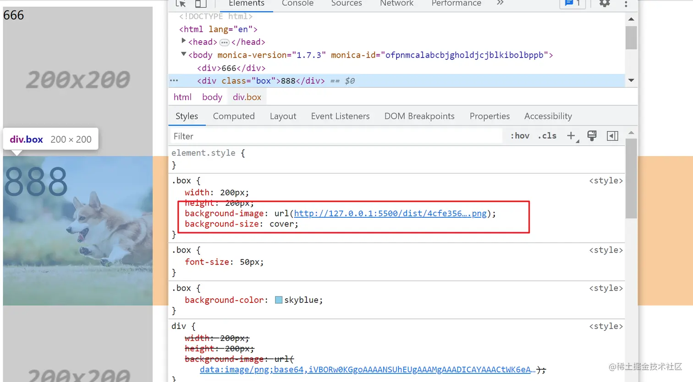The image size is (693, 382).
Task: Click the element.style rule selector
Action: tap(203, 153)
